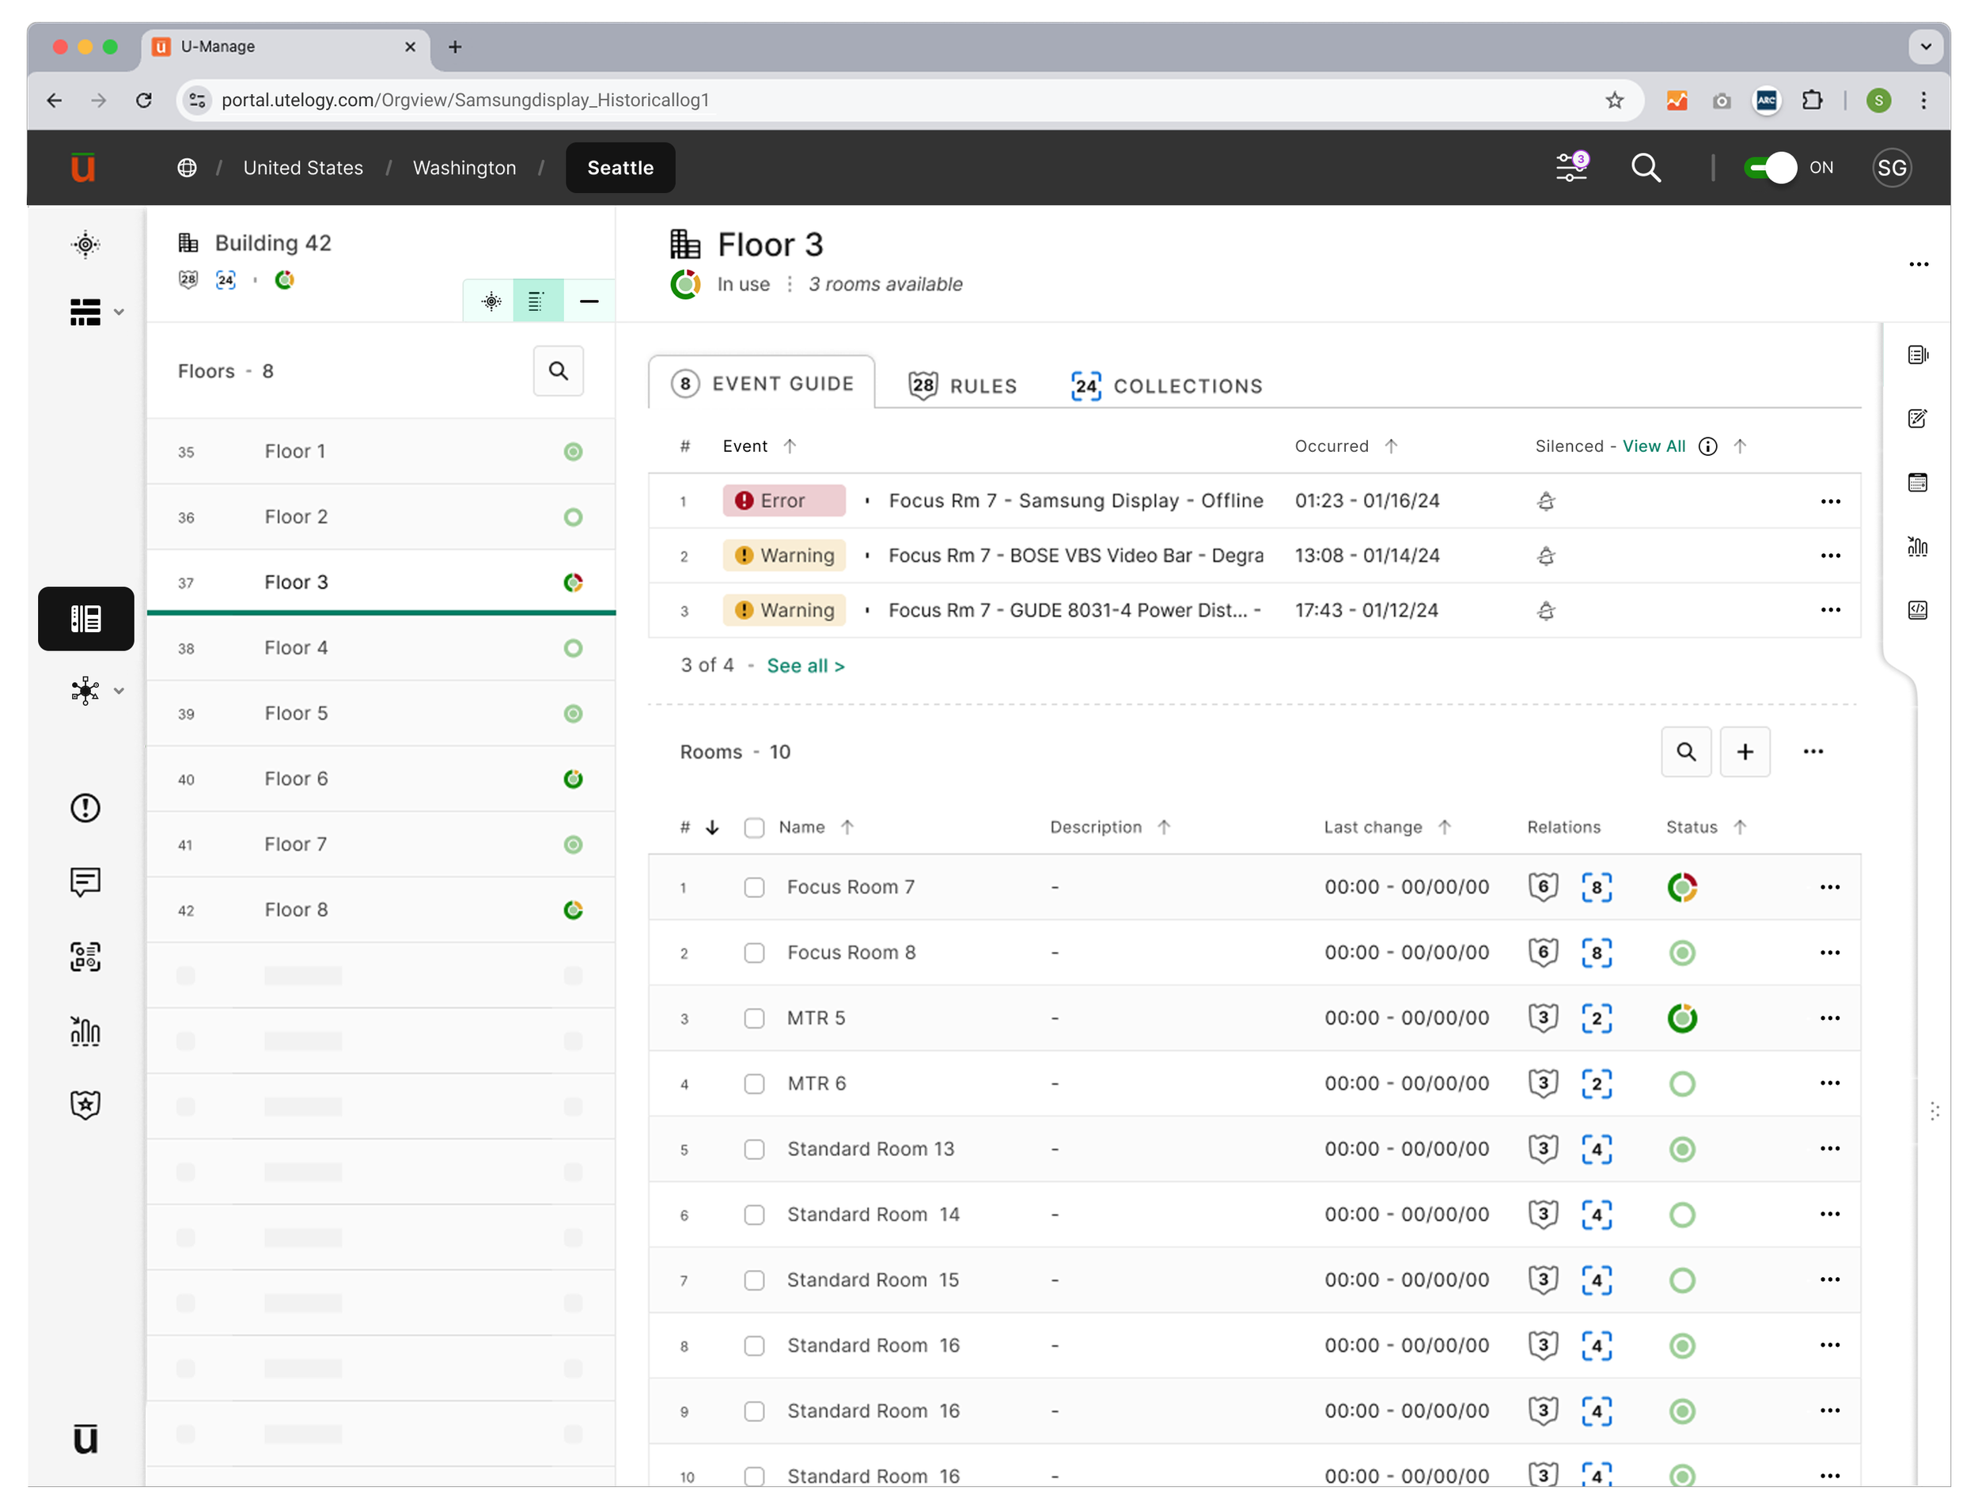The height and width of the screenshot is (1509, 1978).
Task: Check the Focus Room 7 checkbox
Action: tap(754, 887)
